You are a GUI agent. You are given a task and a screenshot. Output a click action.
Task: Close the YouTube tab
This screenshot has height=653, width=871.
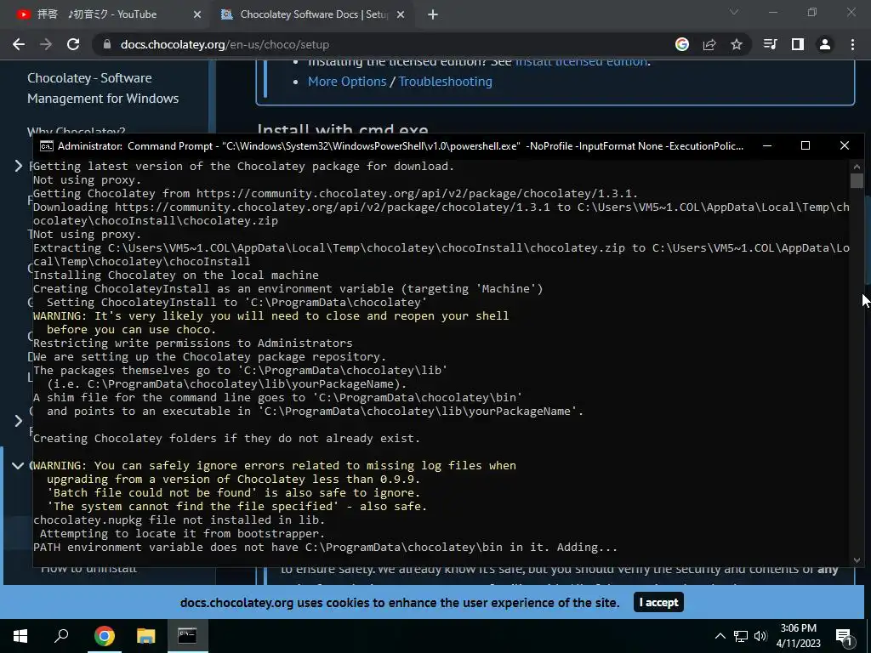coord(196,14)
